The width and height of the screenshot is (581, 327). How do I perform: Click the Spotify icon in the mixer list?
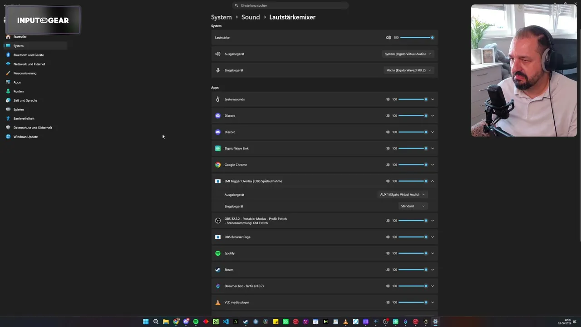[218, 253]
